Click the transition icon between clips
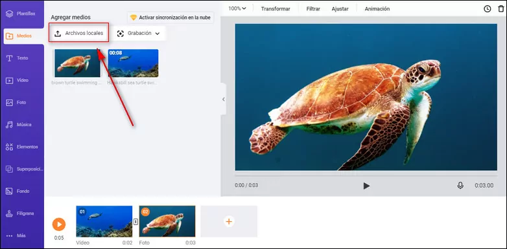 [x=136, y=221]
